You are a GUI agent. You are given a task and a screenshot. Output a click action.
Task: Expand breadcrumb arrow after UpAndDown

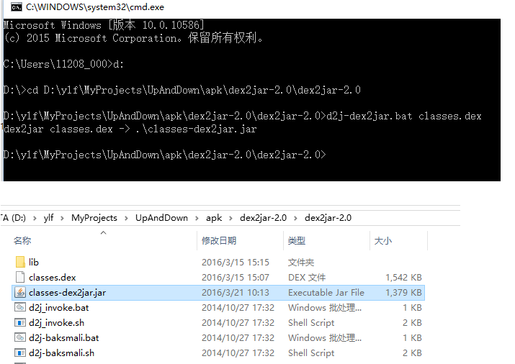(x=197, y=218)
